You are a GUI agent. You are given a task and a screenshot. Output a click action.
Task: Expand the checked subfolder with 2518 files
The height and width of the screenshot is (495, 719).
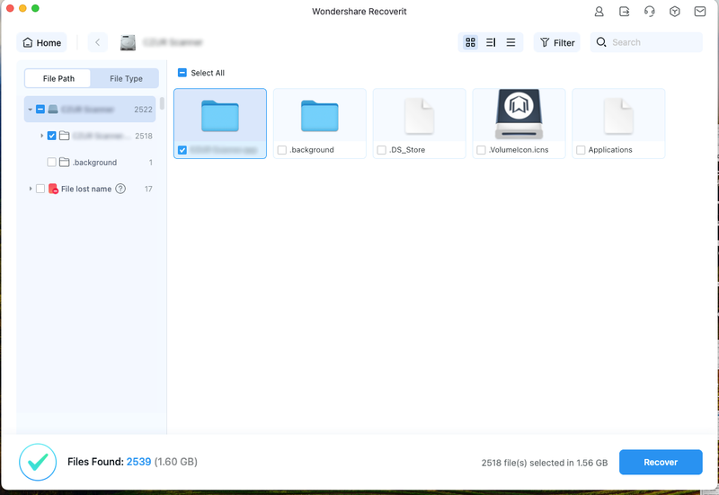point(42,136)
